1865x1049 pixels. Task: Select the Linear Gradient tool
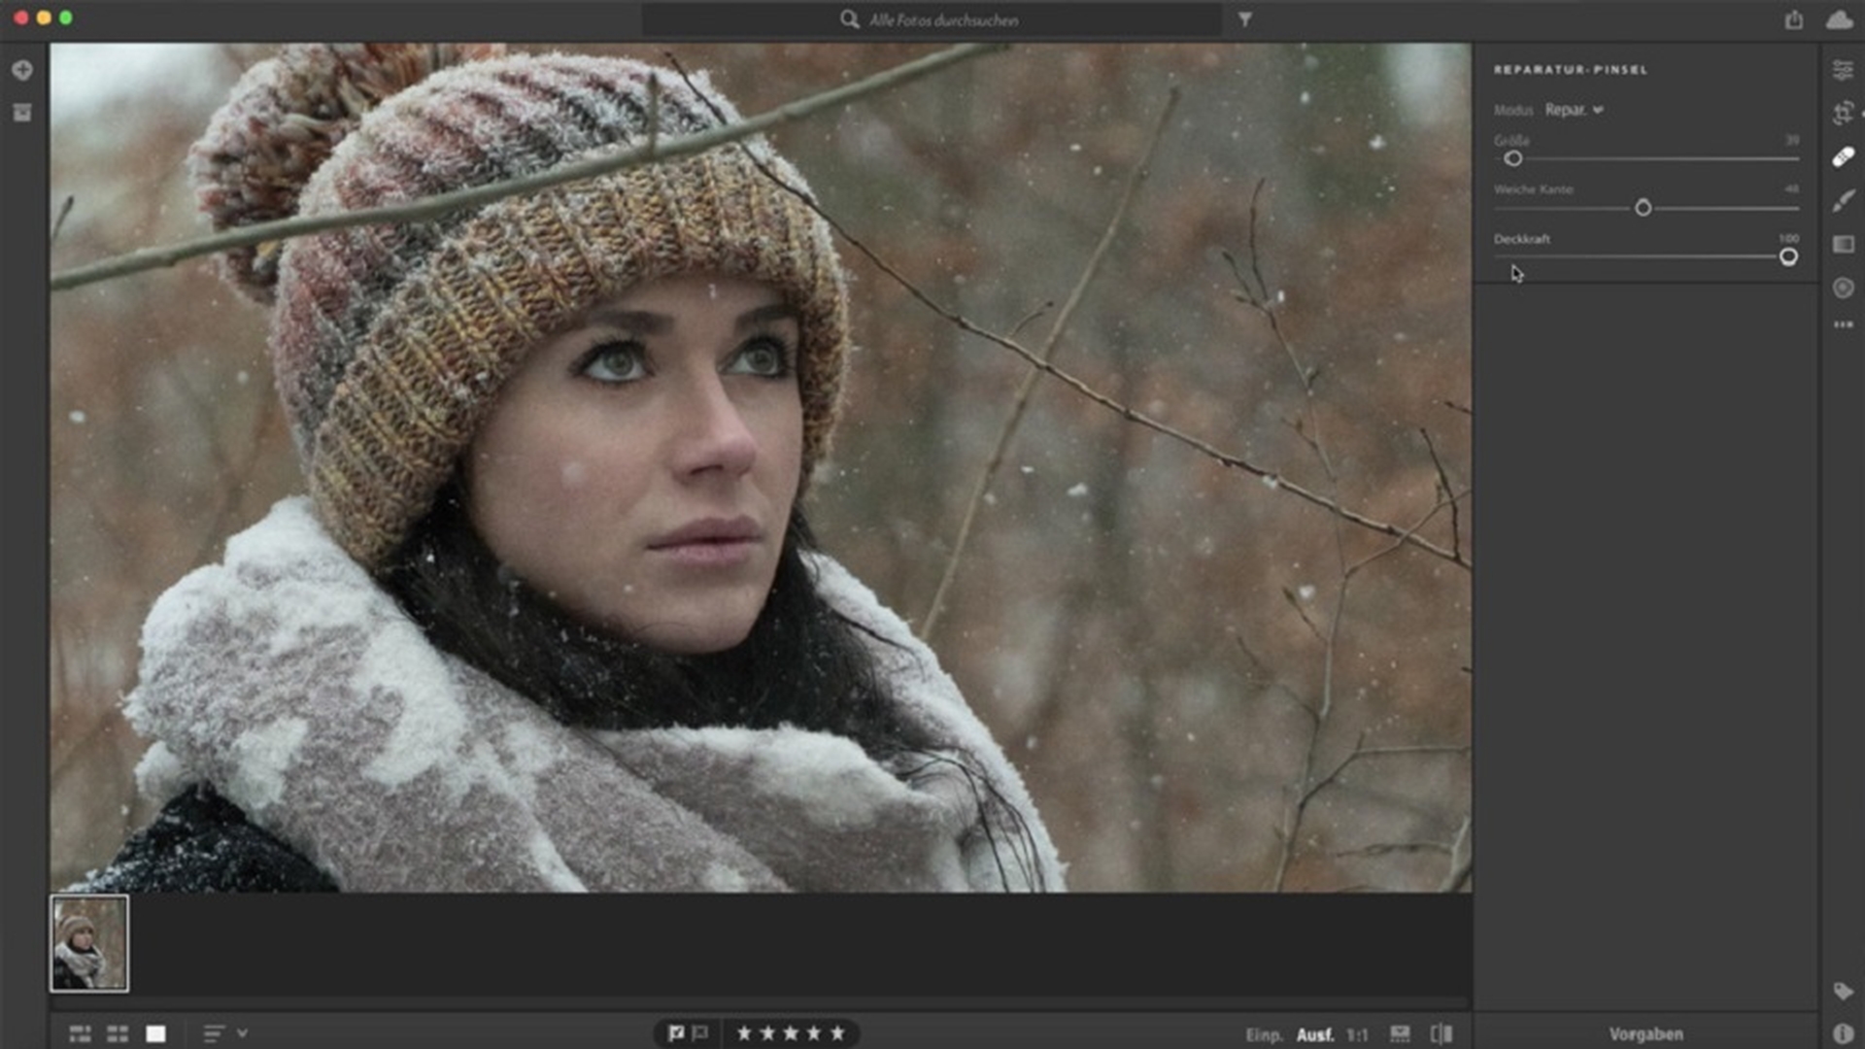click(x=1843, y=244)
